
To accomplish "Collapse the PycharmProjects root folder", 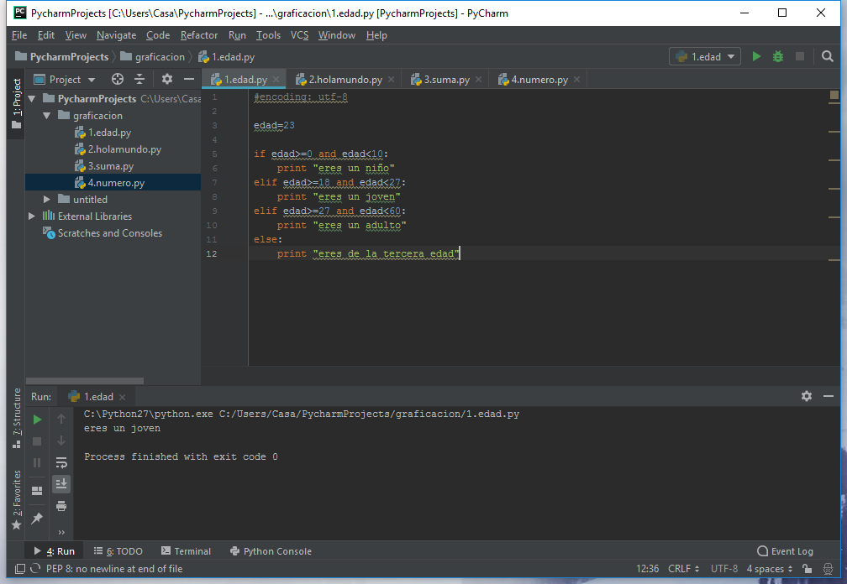I will pos(32,99).
